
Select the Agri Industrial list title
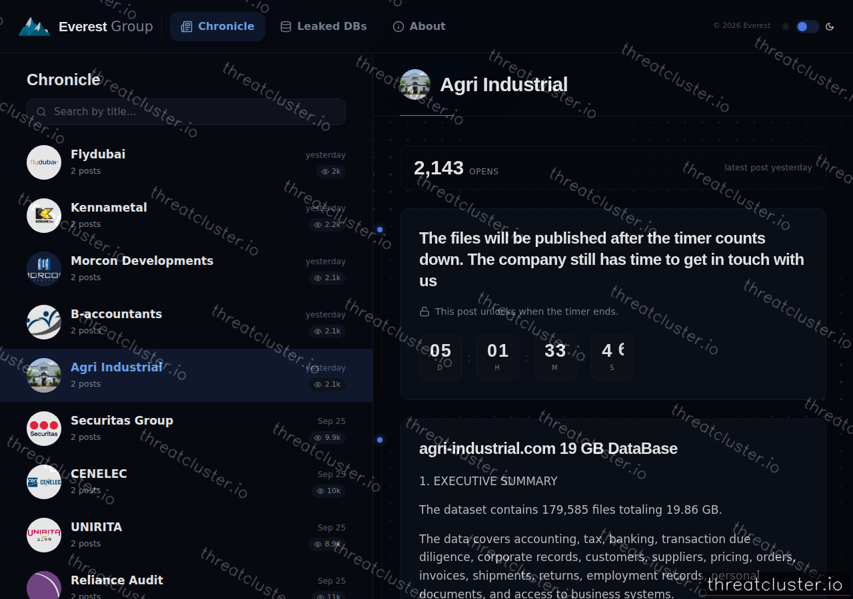[117, 367]
